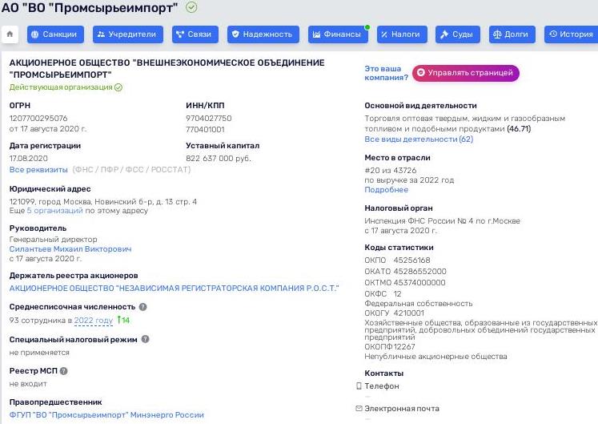This screenshot has height=424, width=598.
Task: Open the 2022 году year selector
Action: coord(94,321)
